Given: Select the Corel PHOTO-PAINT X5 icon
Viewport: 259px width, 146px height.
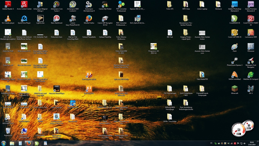Looking at the screenshot, I should click(251, 18).
